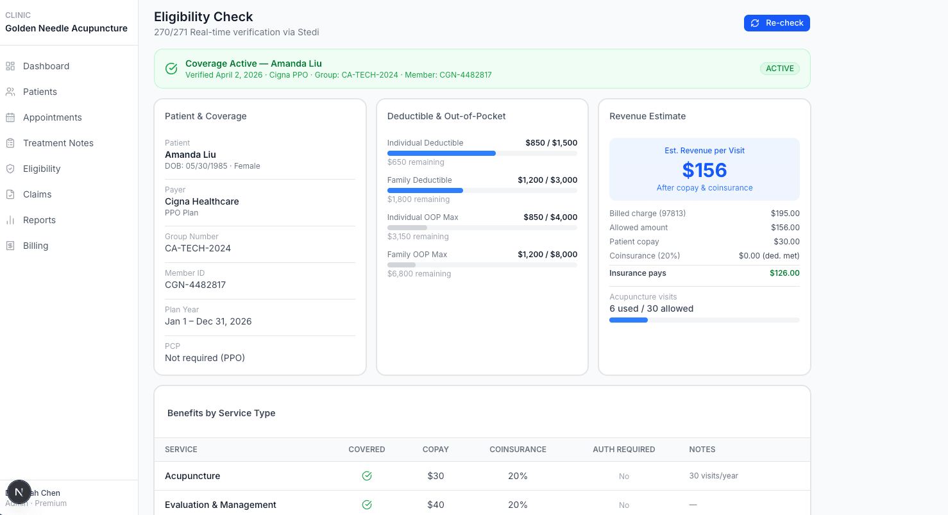Go to the Claims page

[37, 194]
